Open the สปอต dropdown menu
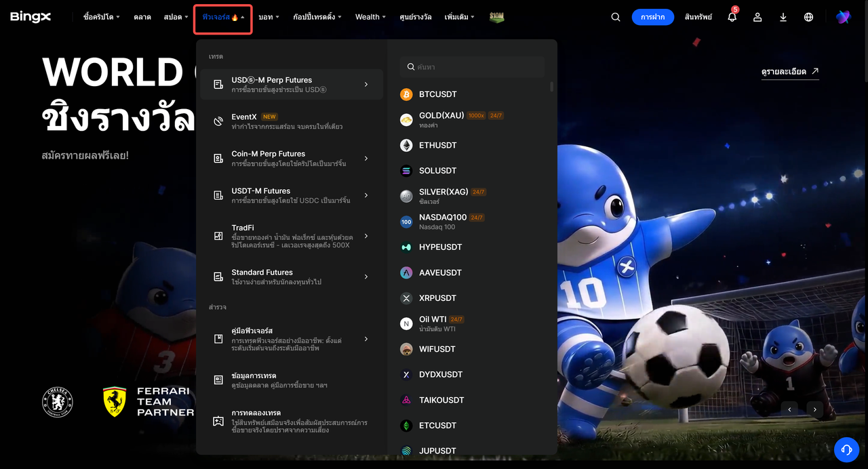The width and height of the screenshot is (868, 469). [176, 17]
